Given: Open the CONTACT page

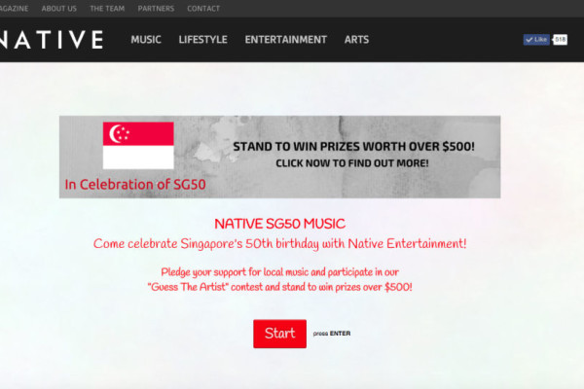Looking at the screenshot, I should [x=203, y=9].
